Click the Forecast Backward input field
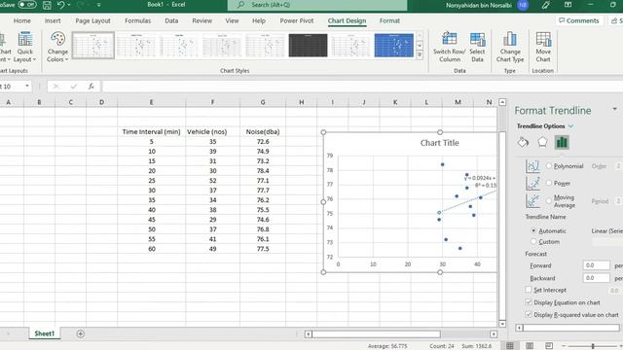This screenshot has width=623, height=350. click(596, 278)
